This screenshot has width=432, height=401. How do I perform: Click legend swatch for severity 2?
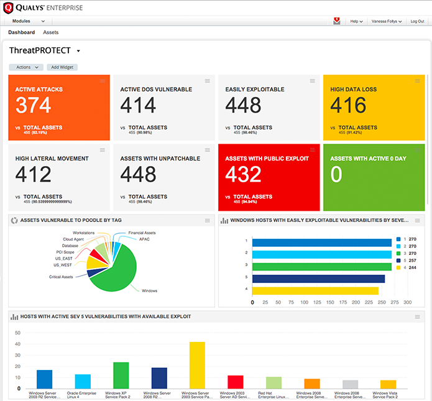tap(398, 246)
